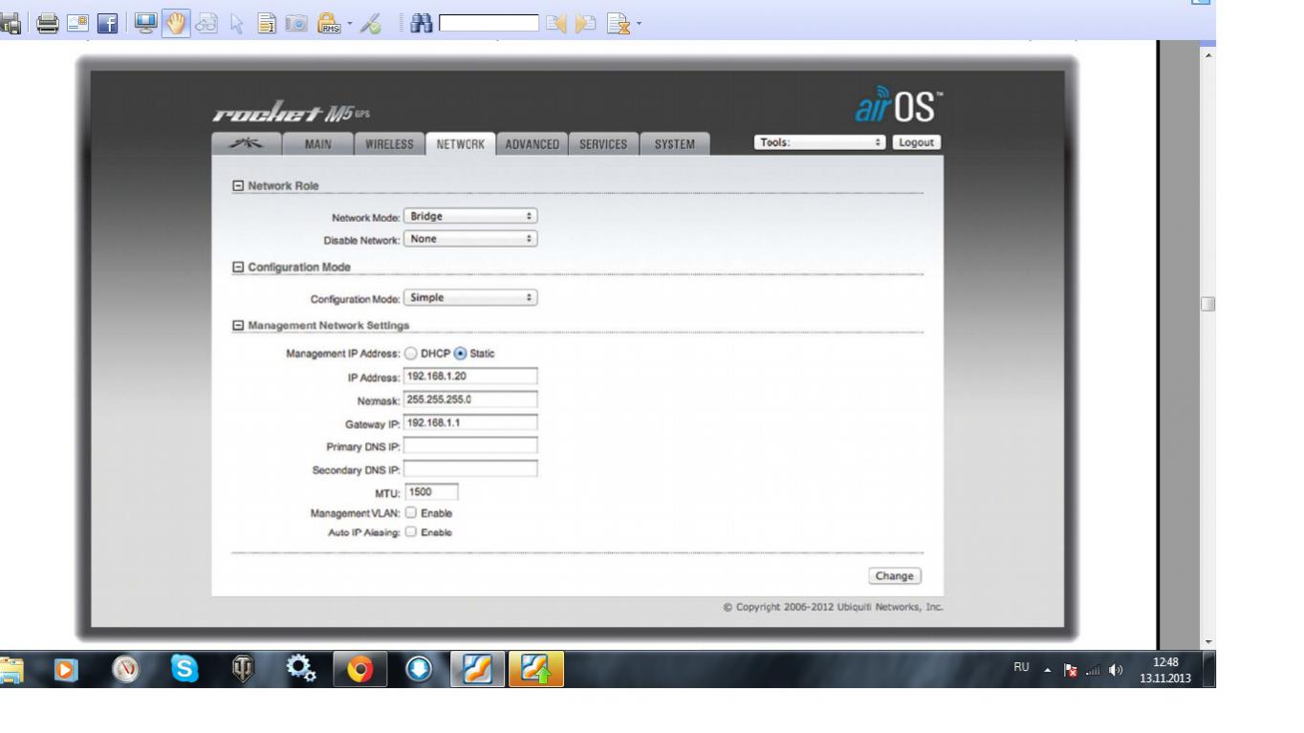Click the search options hourglass page icon

point(618,22)
